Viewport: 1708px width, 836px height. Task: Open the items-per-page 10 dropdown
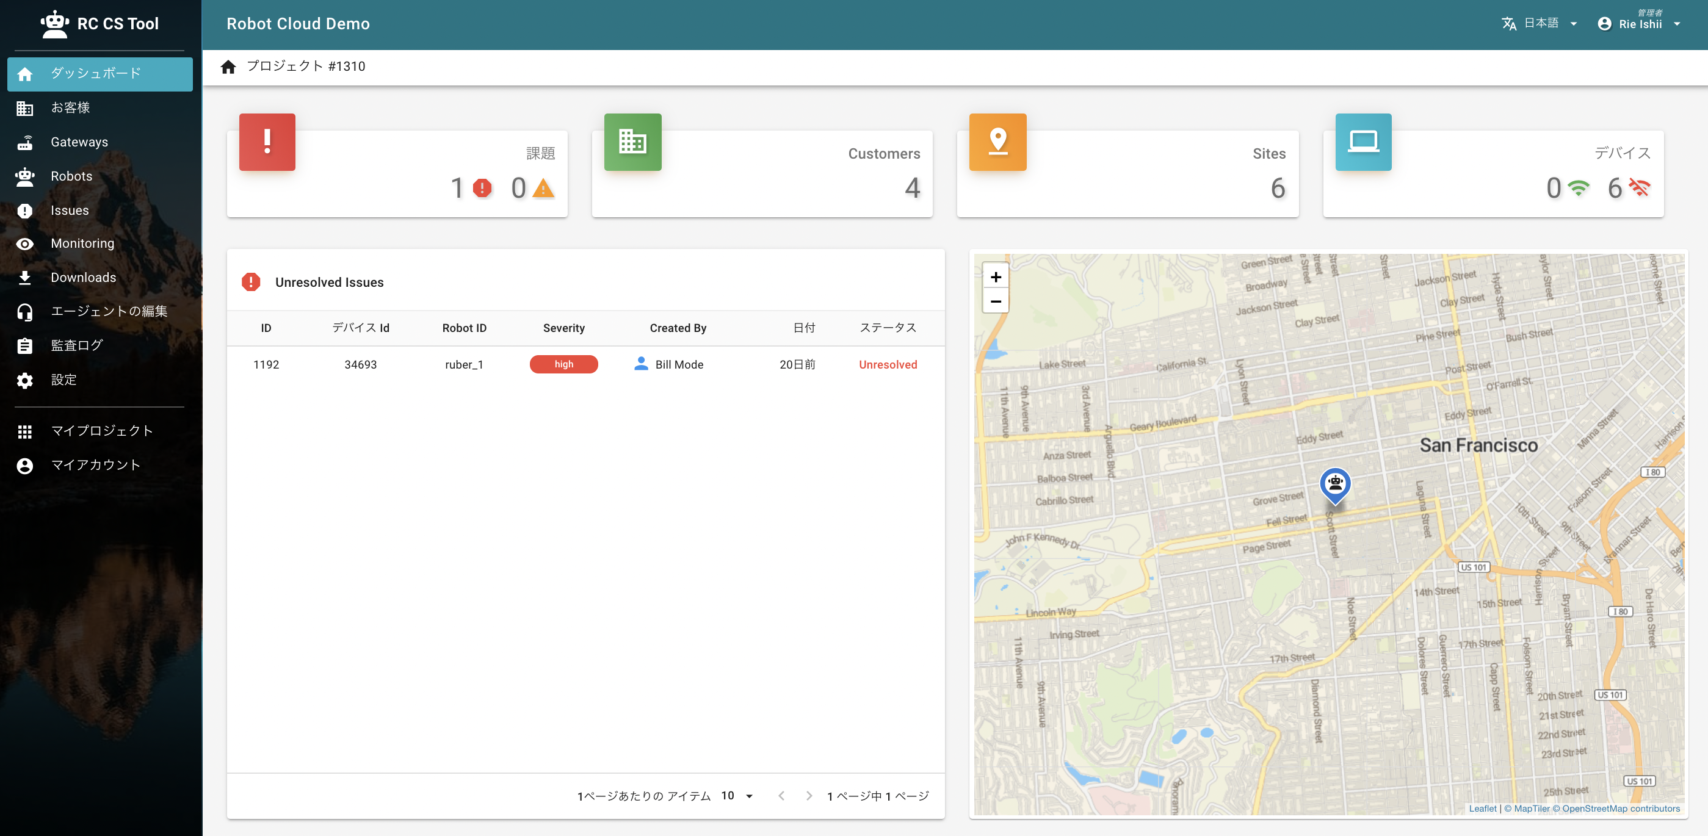[737, 796]
